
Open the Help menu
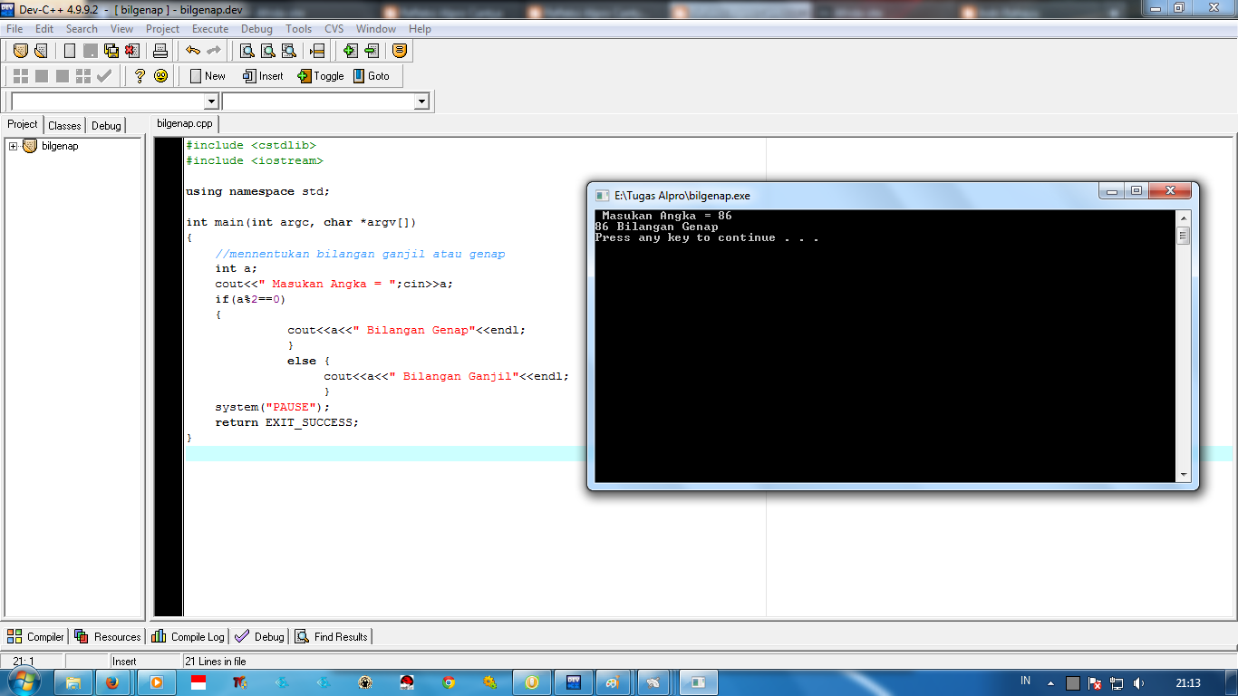click(x=420, y=29)
